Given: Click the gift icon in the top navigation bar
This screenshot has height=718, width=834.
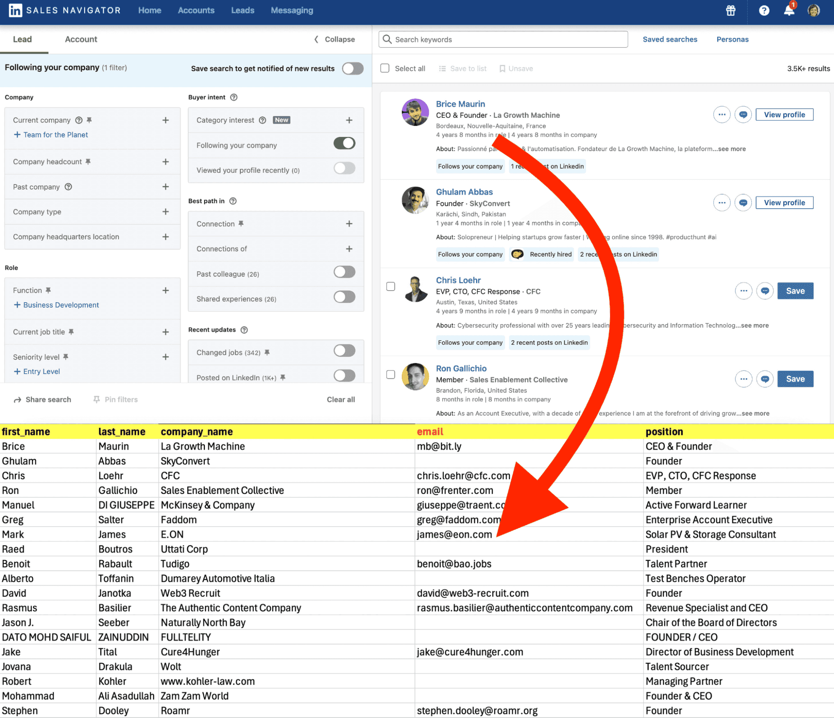Looking at the screenshot, I should tap(731, 10).
